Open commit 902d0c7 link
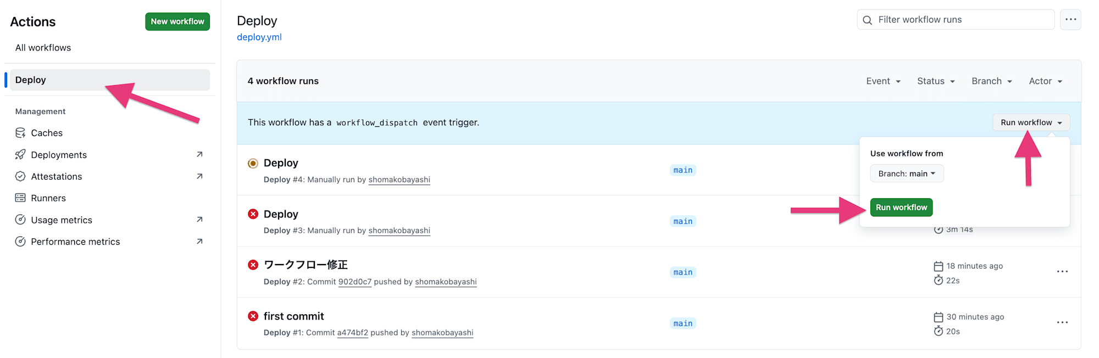 click(355, 282)
